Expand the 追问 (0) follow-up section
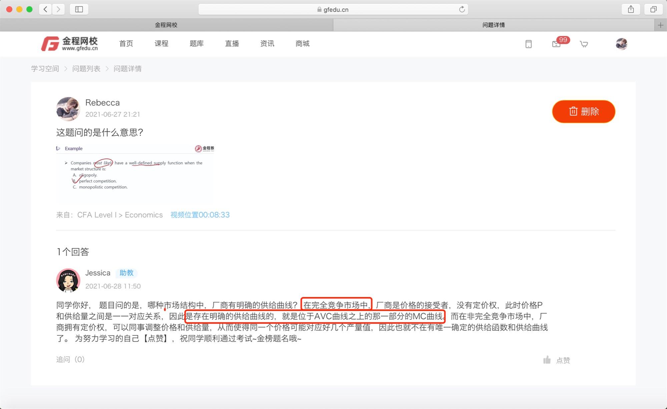Screen dimensions: 667x409 coord(70,359)
